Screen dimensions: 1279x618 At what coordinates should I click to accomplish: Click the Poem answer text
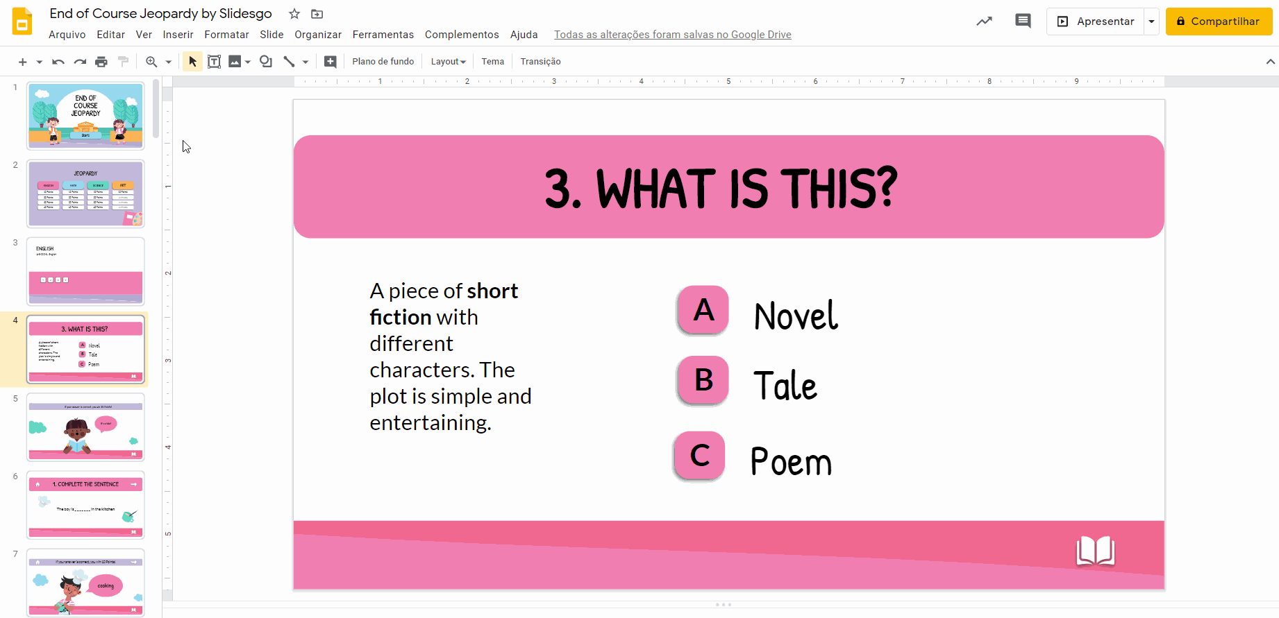coord(791,461)
